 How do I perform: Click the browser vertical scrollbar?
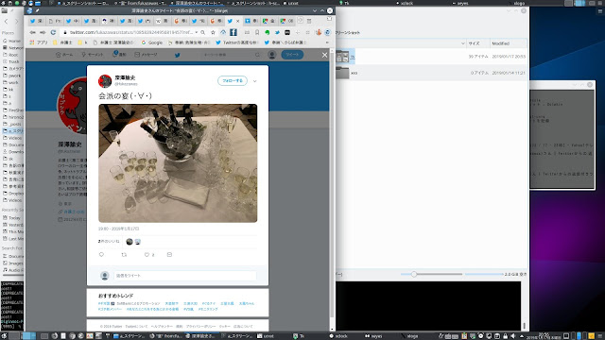332,189
